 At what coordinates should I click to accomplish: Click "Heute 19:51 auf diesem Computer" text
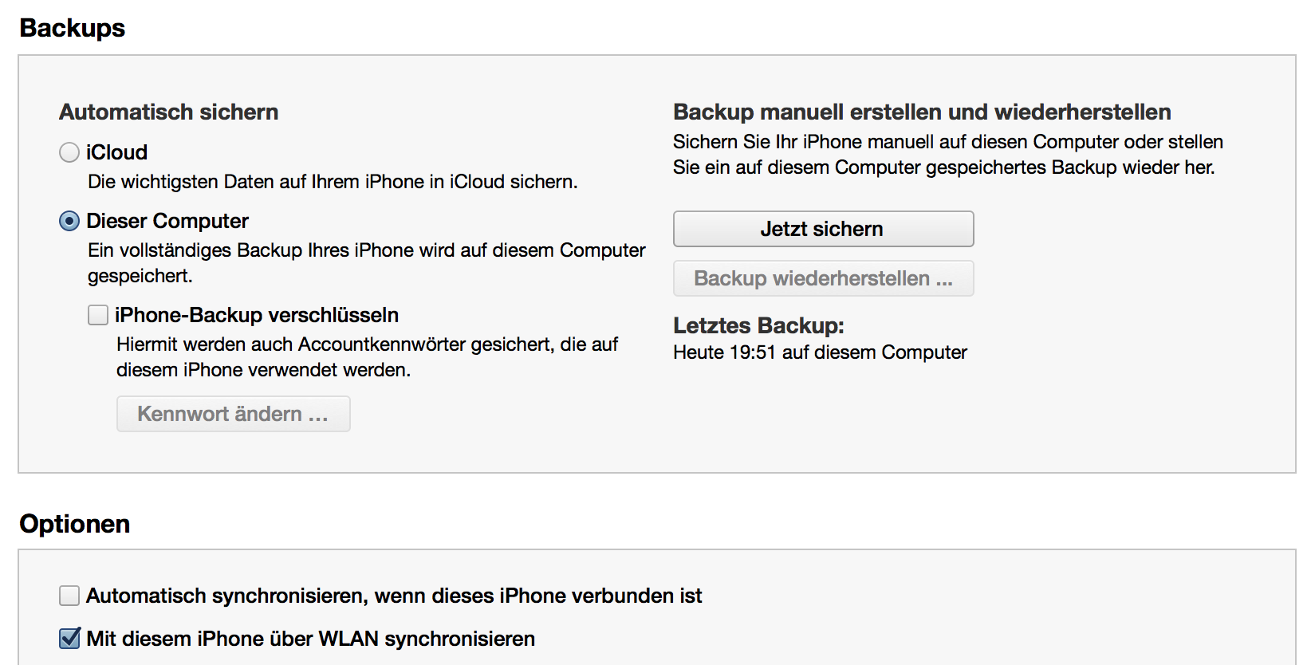[x=820, y=352]
